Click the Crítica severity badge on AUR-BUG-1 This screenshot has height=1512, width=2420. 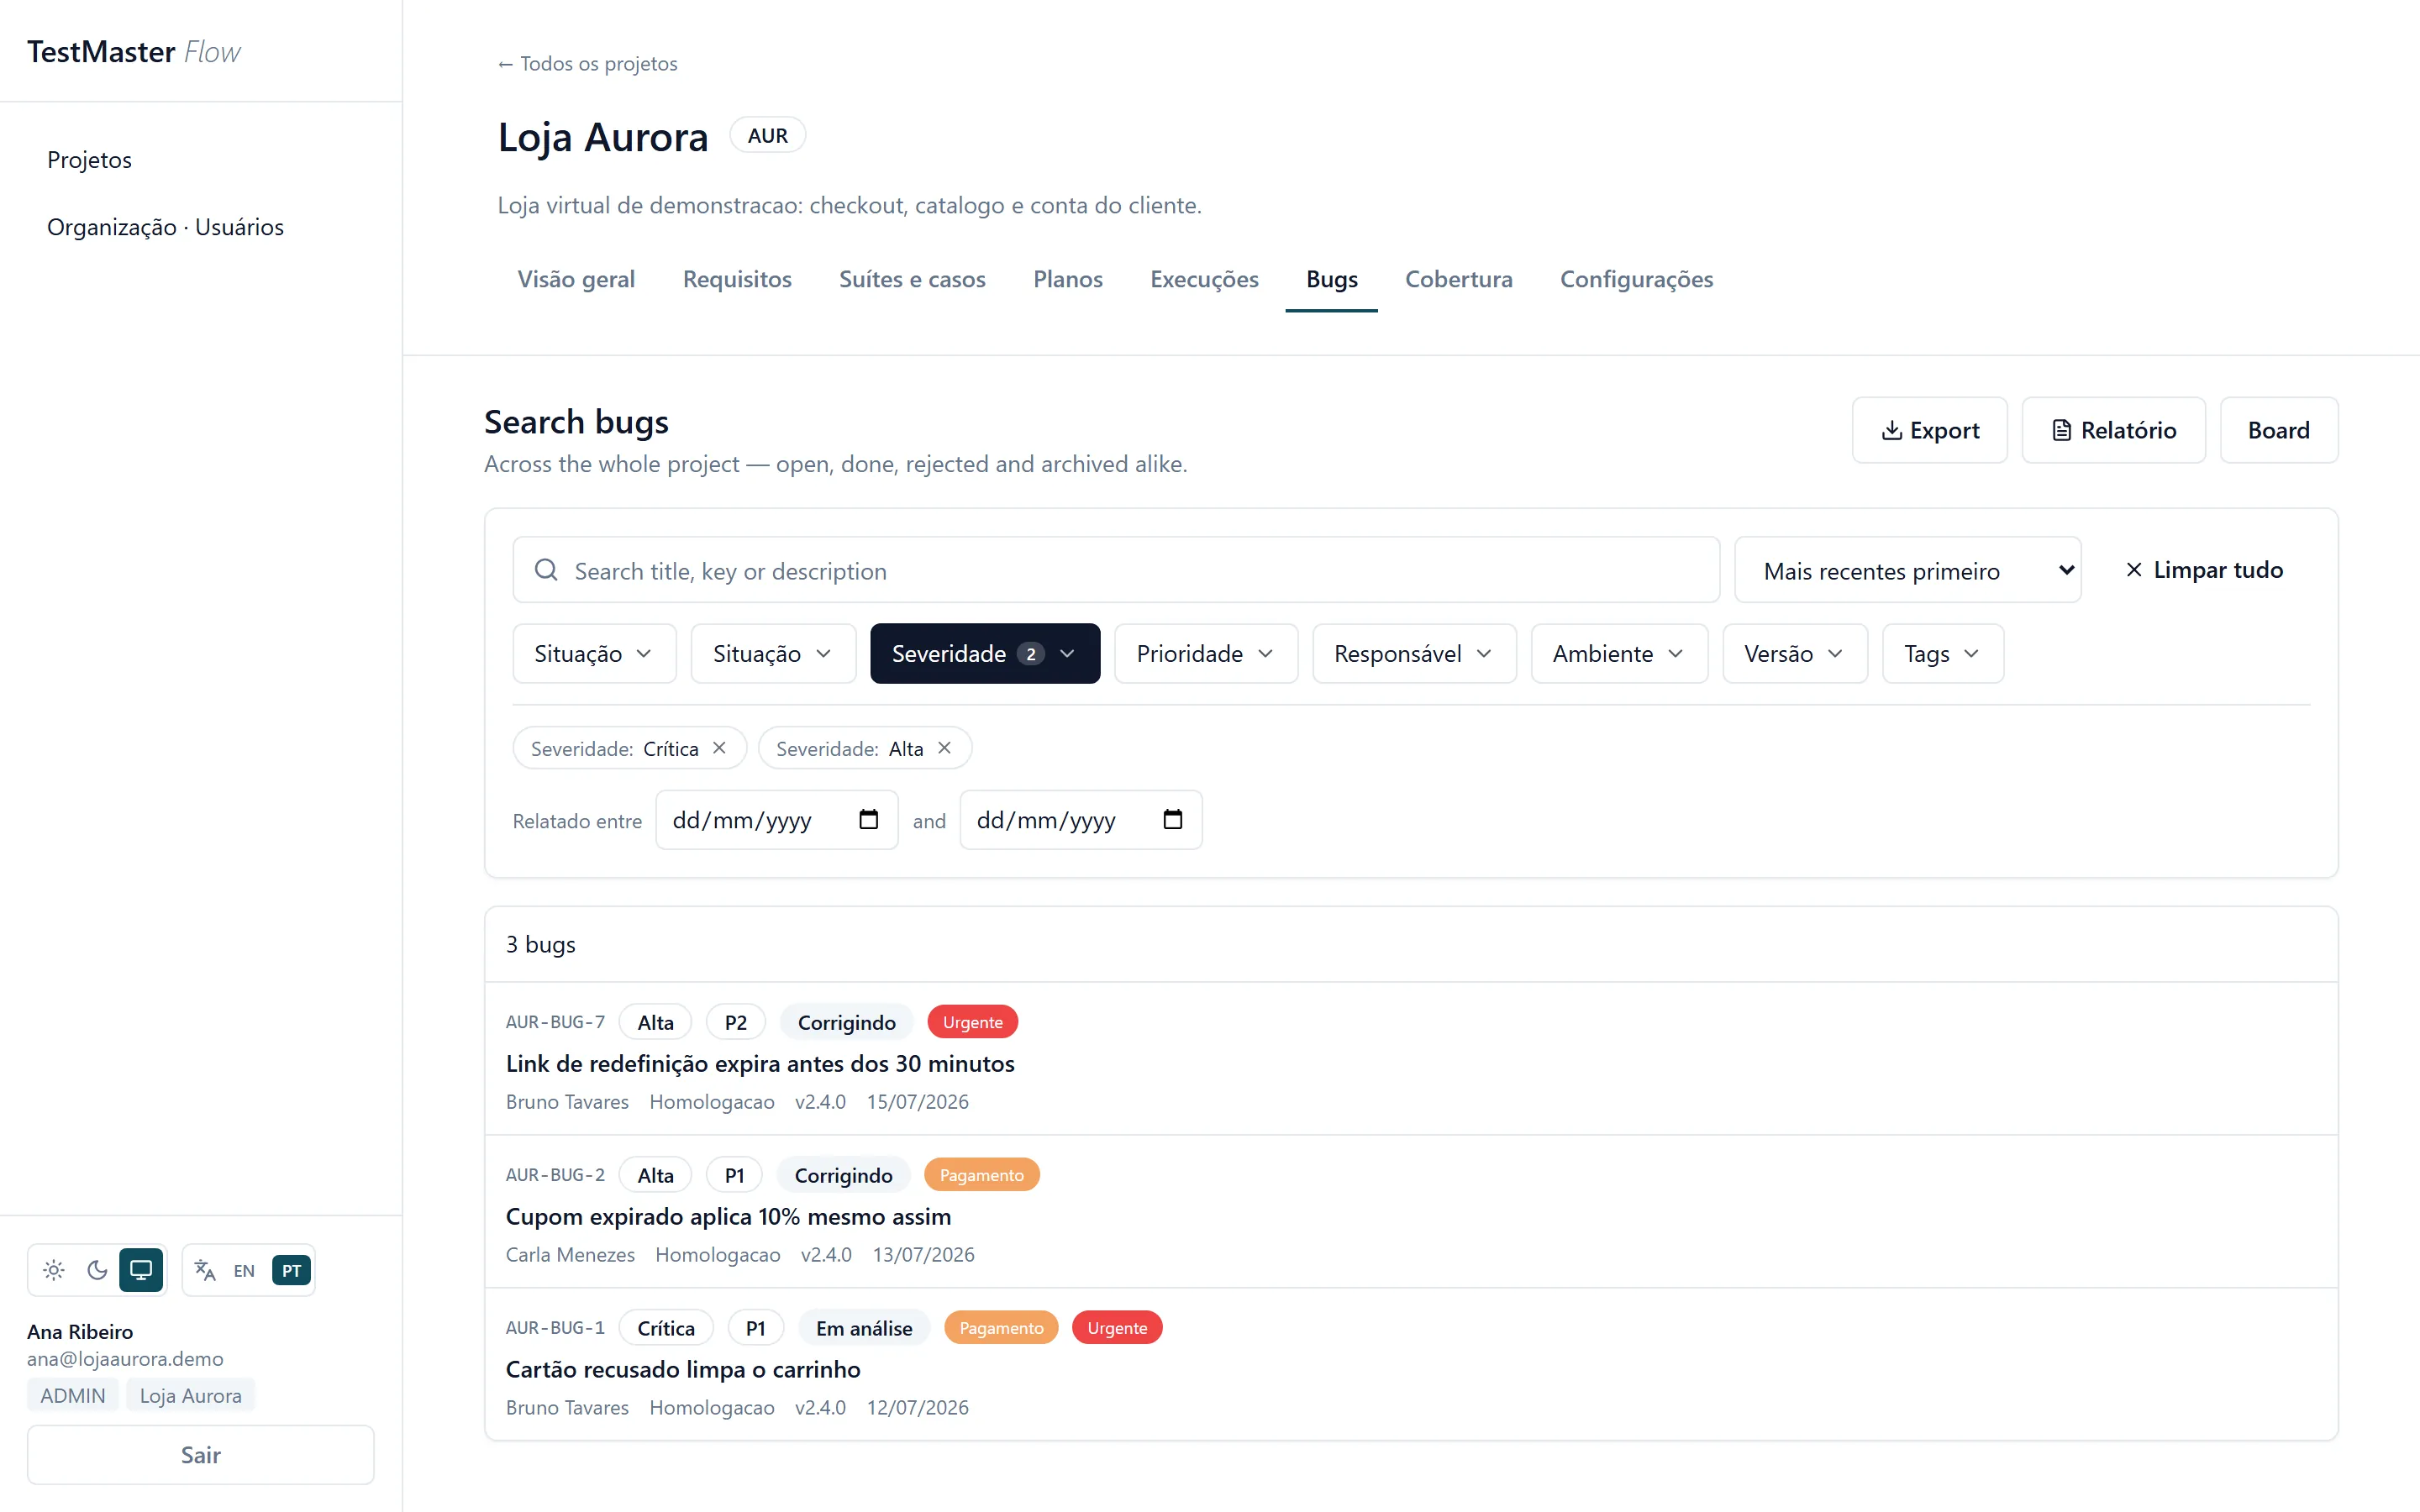pos(666,1328)
